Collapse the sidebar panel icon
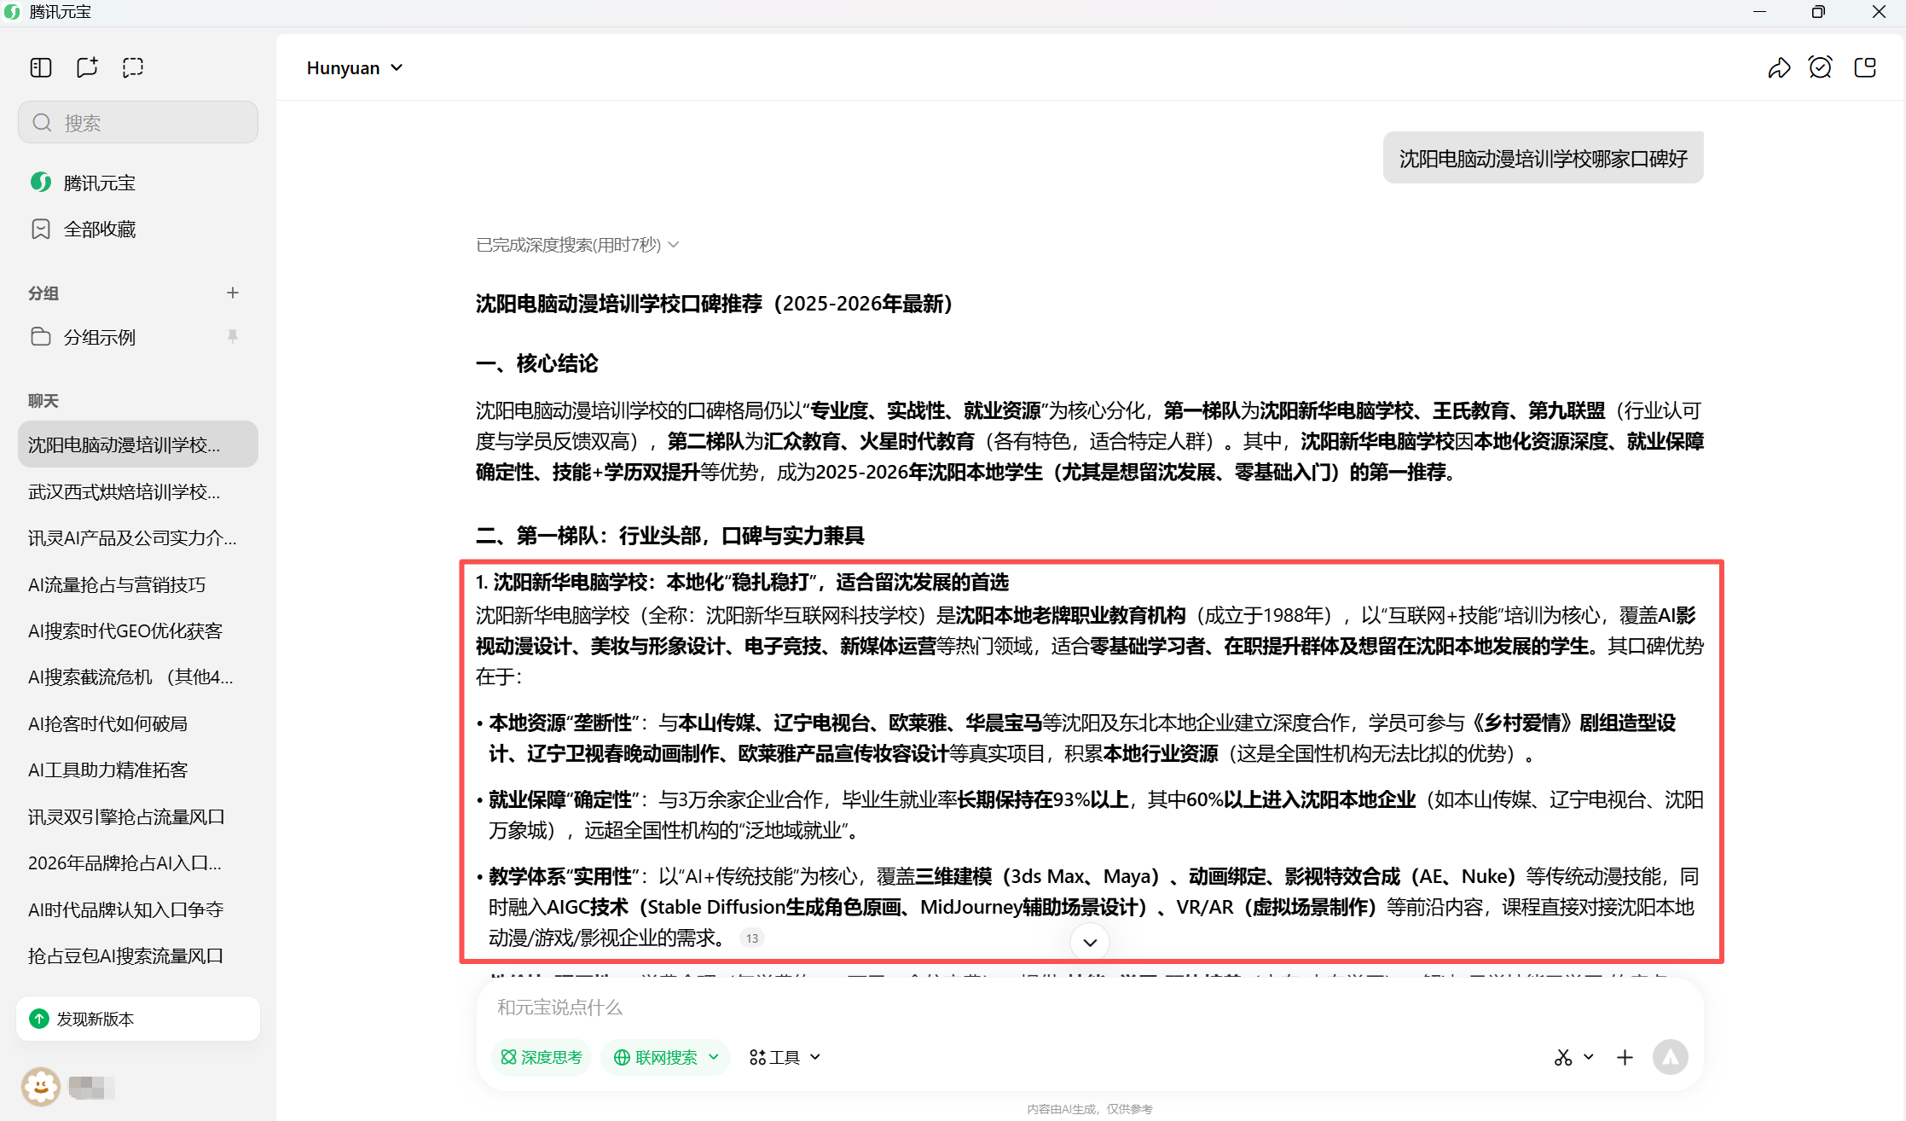The height and width of the screenshot is (1121, 1906). coord(41,67)
